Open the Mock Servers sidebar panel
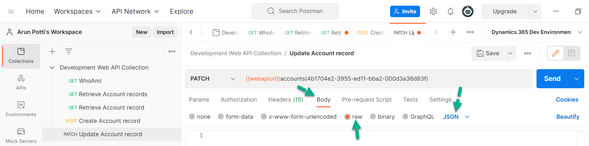Viewport: 589px width, 146px height. [x=21, y=136]
